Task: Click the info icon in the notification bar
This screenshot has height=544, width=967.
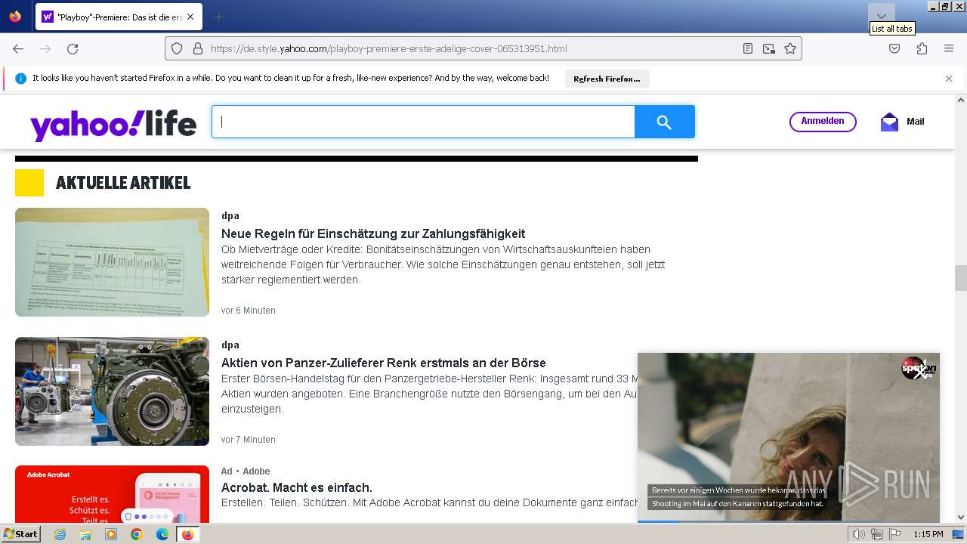Action: pos(20,79)
